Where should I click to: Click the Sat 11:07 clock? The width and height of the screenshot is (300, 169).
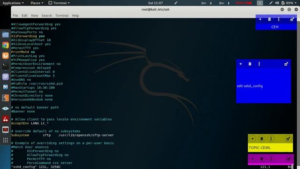pos(155,3)
